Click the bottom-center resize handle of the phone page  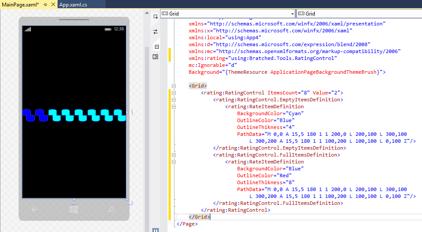[x=74, y=199]
